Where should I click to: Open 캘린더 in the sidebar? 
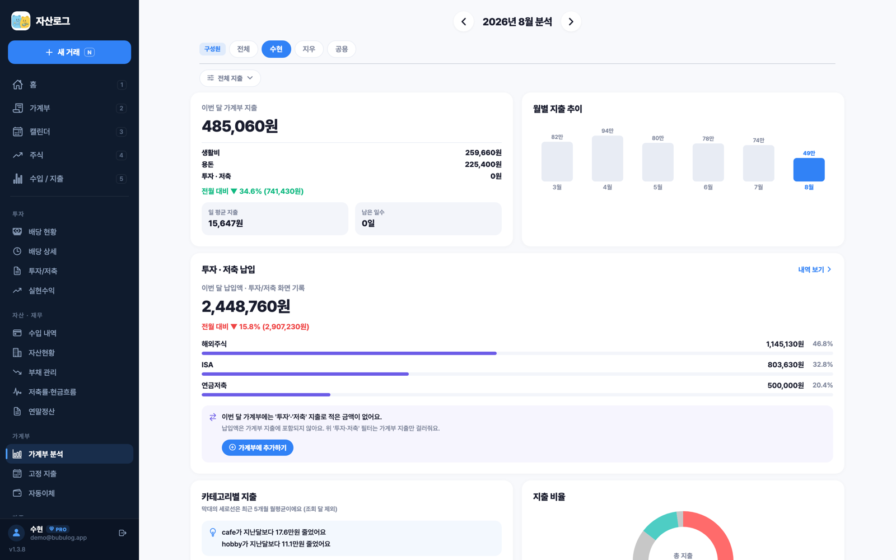click(x=69, y=132)
